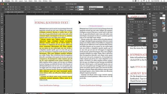Click the lightbulb Learn icon
The width and height of the screenshot is (167, 94).
[x=139, y=4]
